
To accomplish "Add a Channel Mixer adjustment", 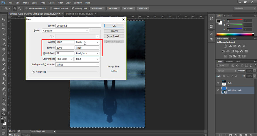I will pyautogui.click(x=241, y=51).
